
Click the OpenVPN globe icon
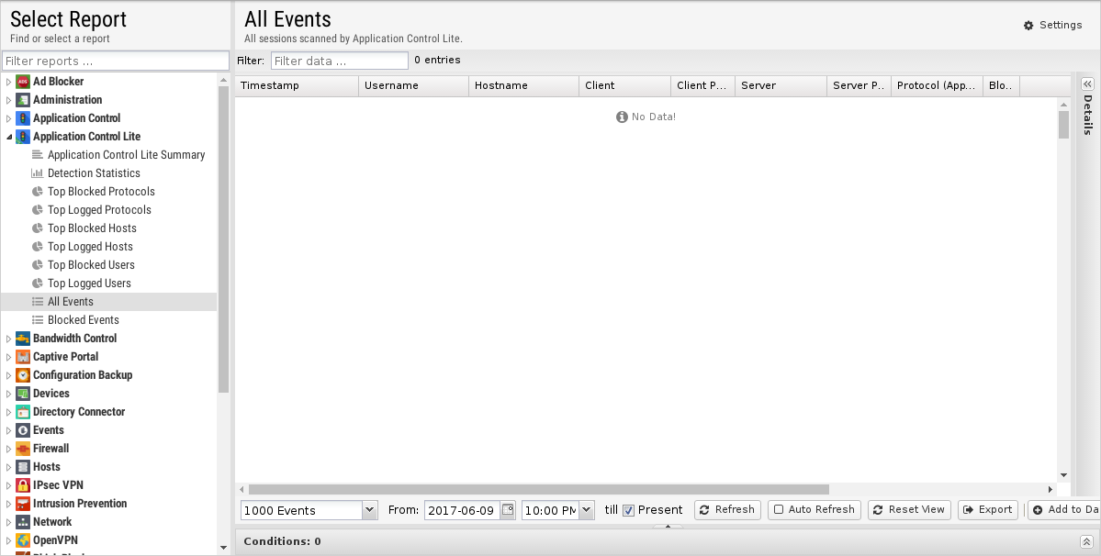[x=23, y=539]
